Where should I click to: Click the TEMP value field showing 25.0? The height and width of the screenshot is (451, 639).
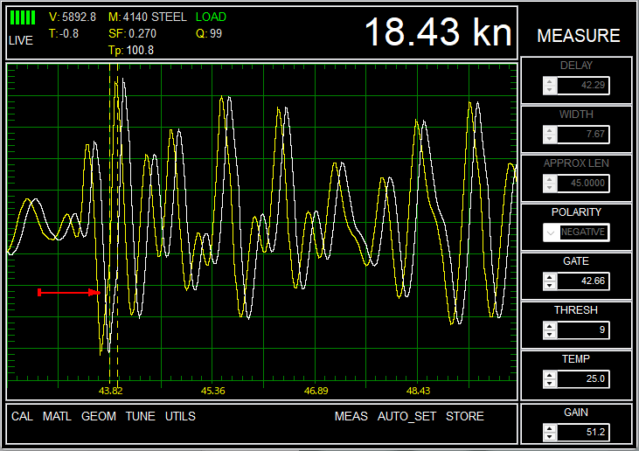pyautogui.click(x=583, y=379)
